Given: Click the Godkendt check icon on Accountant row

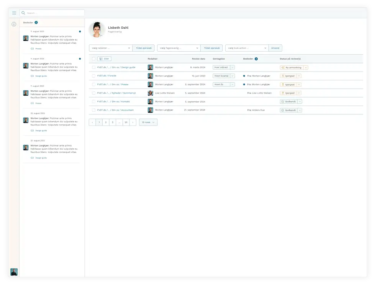Looking at the screenshot, I should pos(283,111).
